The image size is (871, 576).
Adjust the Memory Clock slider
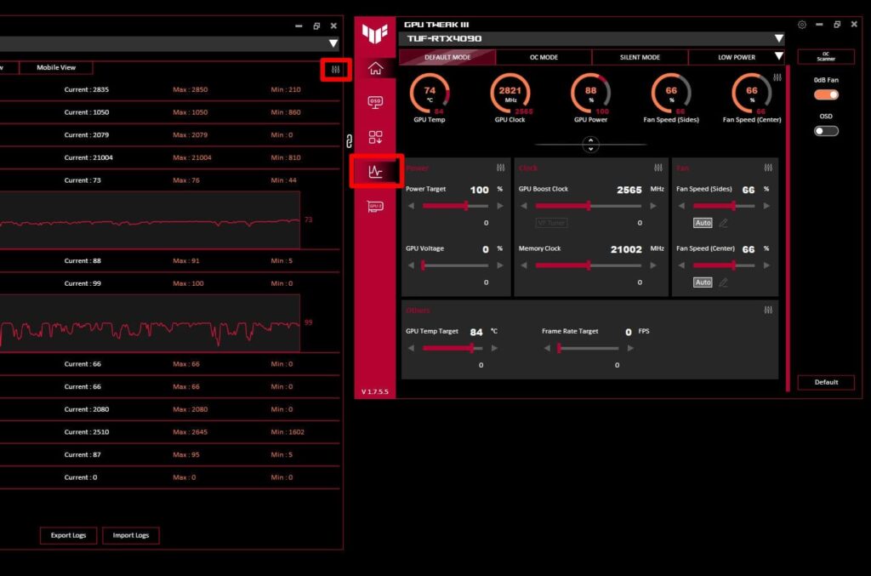click(x=589, y=265)
